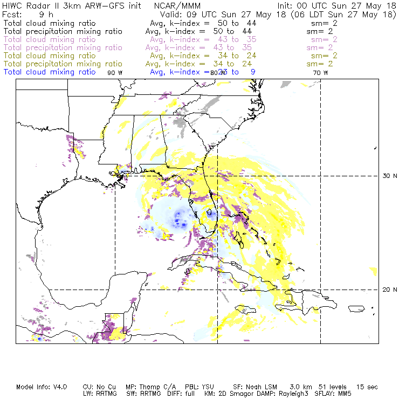Select the "SF: Noah LSM" footer entry
Viewport: 399px width, 399px height.
255,387
